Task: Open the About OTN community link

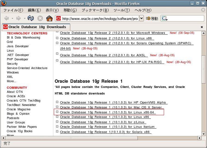Action: (x=15, y=92)
